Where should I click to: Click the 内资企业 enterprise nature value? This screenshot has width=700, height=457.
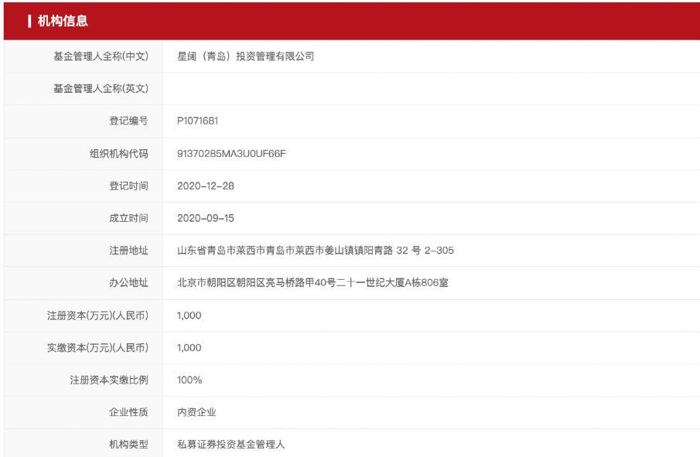(196, 412)
